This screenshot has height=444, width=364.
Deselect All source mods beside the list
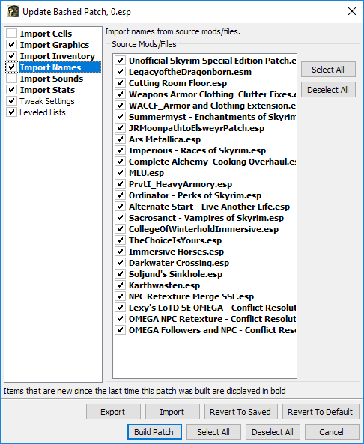coord(328,90)
